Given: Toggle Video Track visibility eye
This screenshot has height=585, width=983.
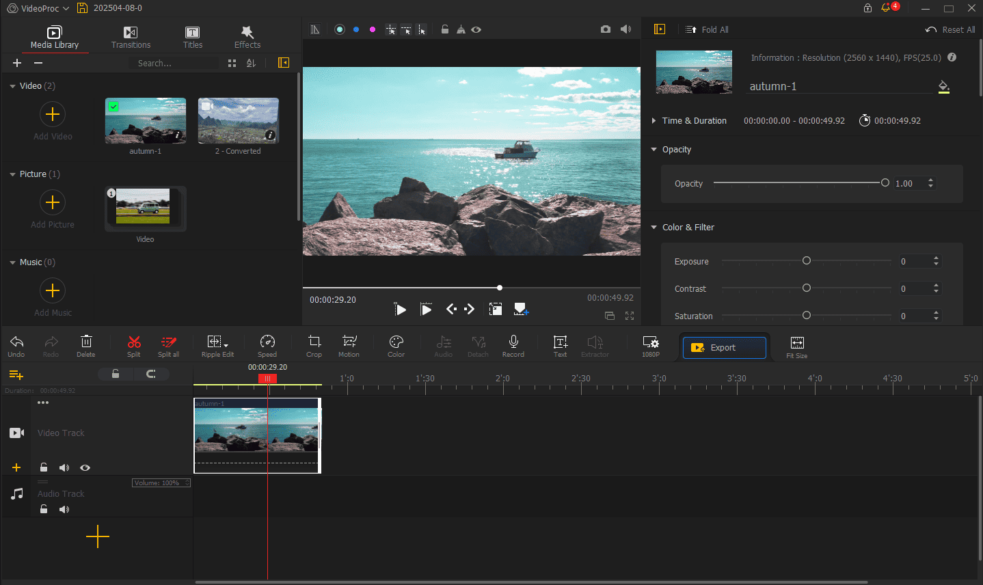Looking at the screenshot, I should point(85,468).
